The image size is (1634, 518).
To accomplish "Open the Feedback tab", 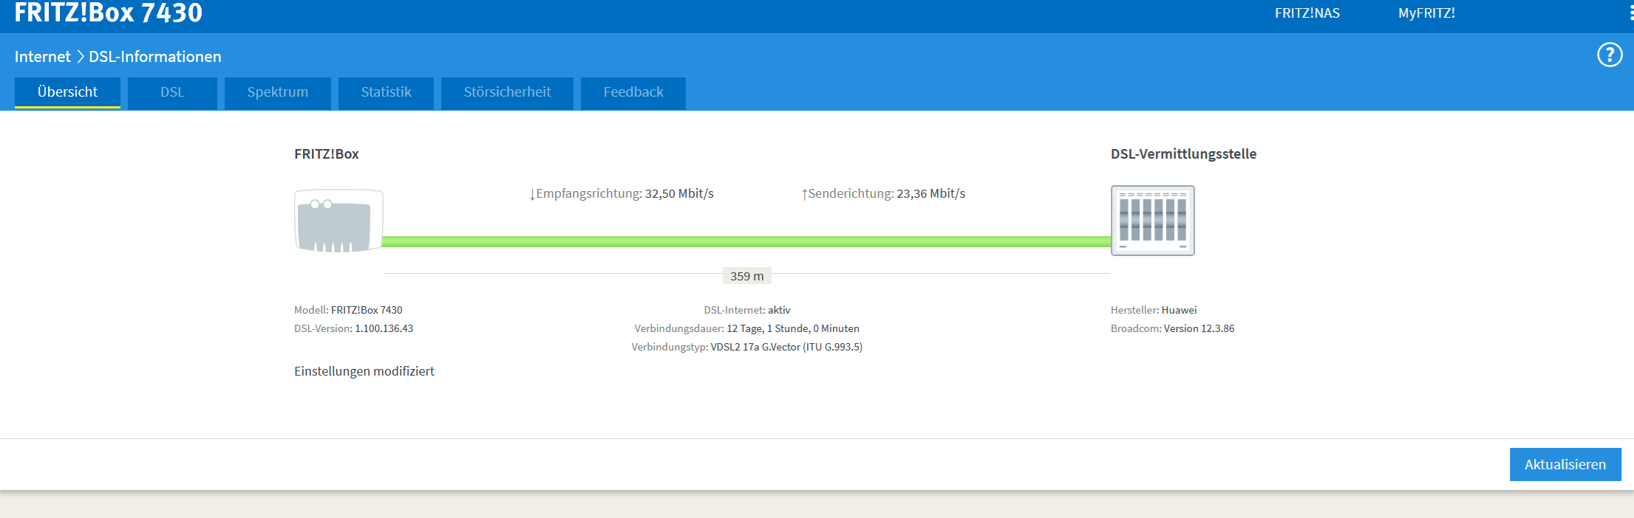I will 633,93.
